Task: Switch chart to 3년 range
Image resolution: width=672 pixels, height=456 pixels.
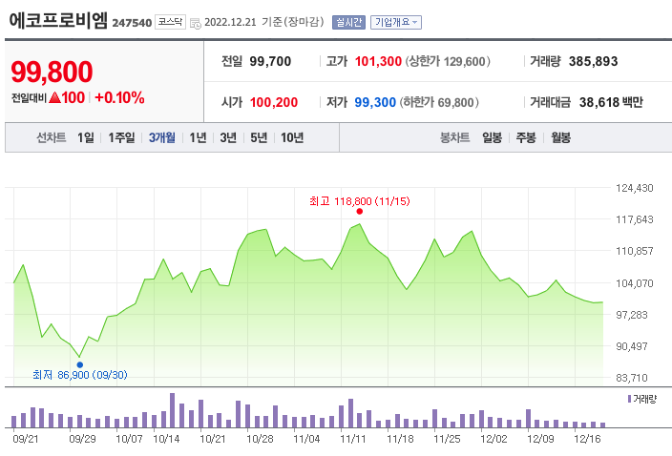Action: (x=228, y=137)
